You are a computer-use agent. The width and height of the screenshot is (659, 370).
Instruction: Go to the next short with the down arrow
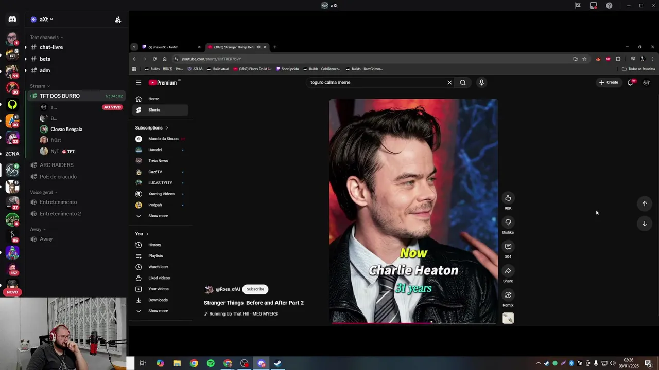click(x=644, y=224)
